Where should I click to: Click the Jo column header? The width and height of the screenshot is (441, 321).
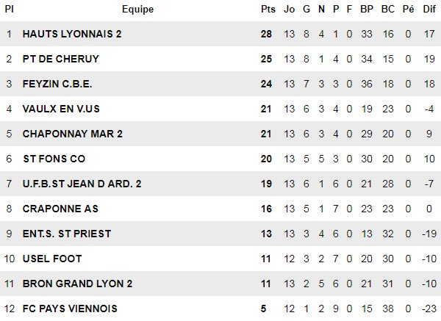pyautogui.click(x=289, y=10)
